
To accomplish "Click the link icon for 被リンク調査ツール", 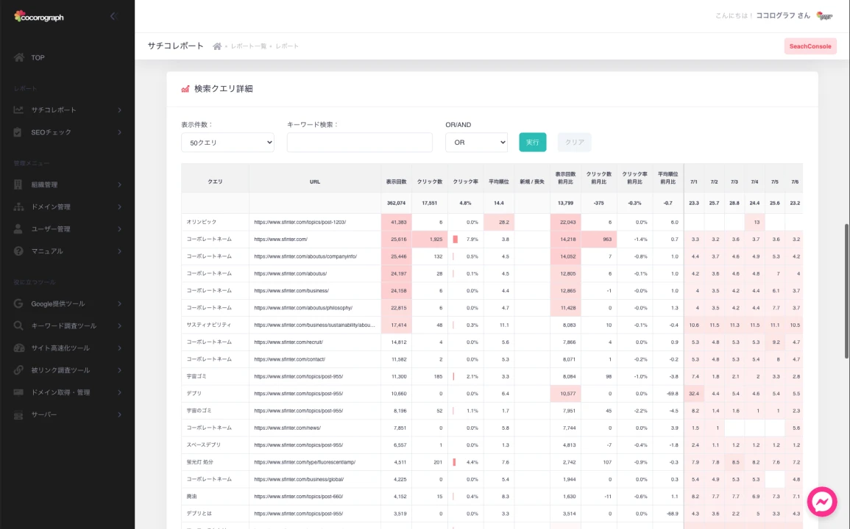I will coord(18,370).
